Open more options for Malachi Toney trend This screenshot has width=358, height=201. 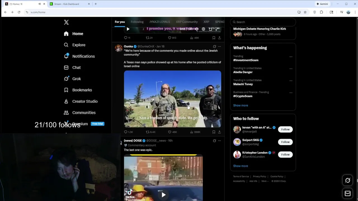(x=291, y=81)
